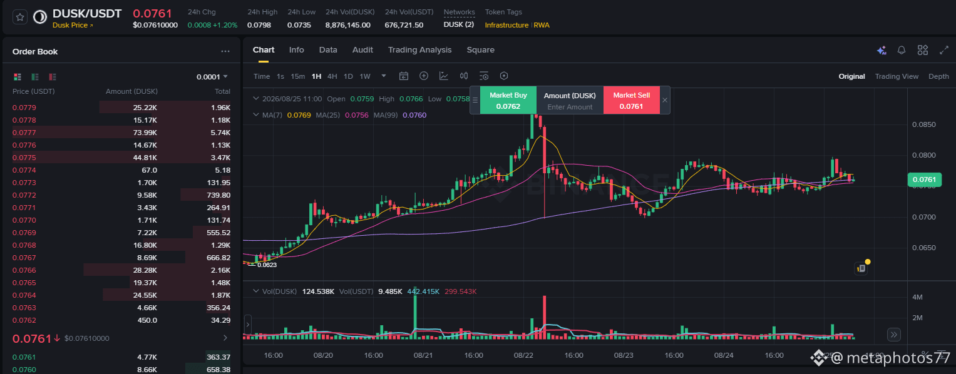Select bid price 0.0760 row
Screen dimensions: 956x374
(x=121, y=370)
